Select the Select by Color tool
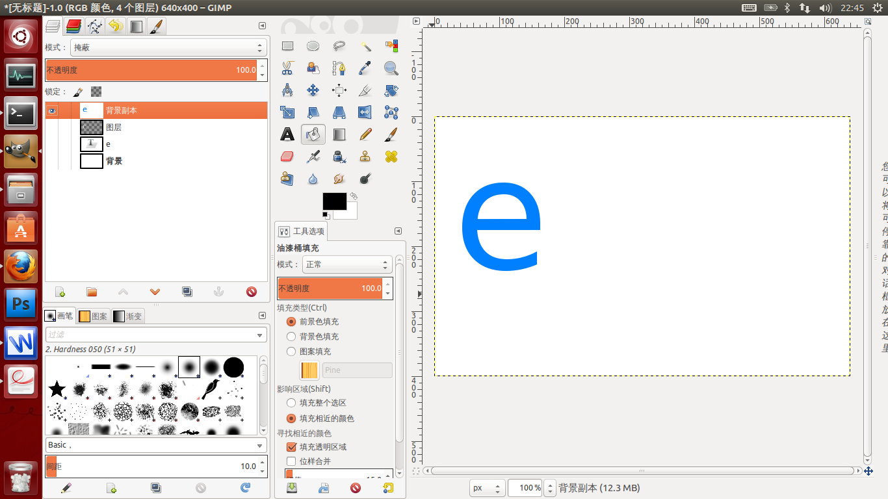Image resolution: width=888 pixels, height=499 pixels. [x=391, y=46]
